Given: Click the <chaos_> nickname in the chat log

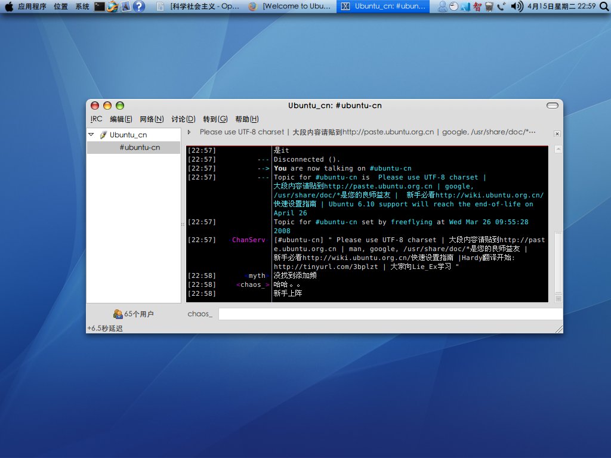Looking at the screenshot, I should [x=252, y=284].
